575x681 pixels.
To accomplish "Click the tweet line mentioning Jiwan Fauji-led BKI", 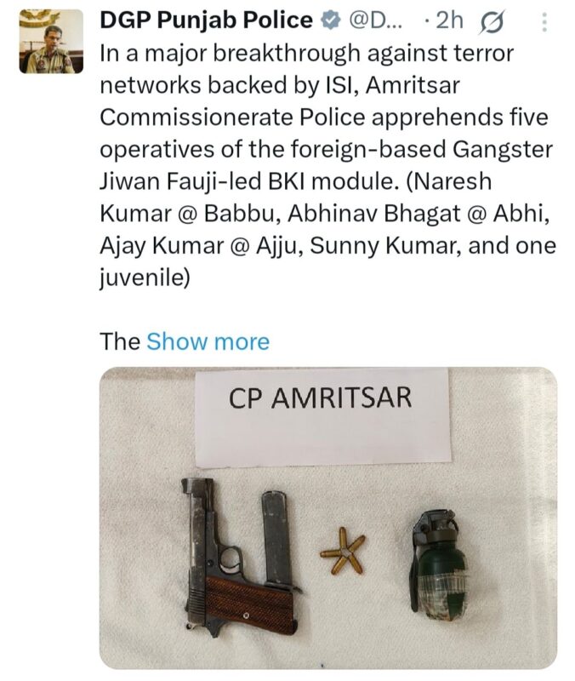I will 295,181.
